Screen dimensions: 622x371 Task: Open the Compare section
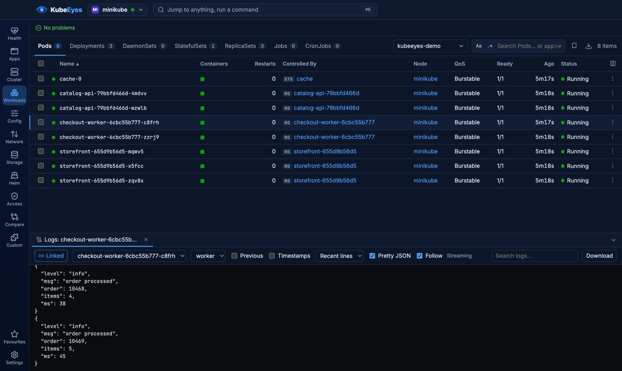[x=14, y=220]
